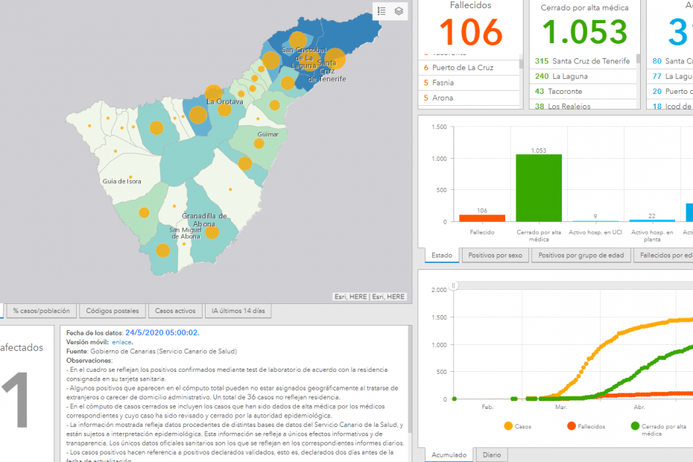
Task: Click the Guía de Isora label on map
Action: tap(121, 181)
